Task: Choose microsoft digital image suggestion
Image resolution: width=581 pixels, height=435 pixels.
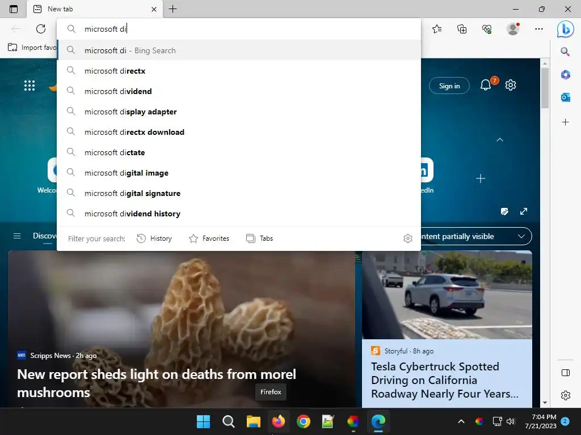Action: click(239, 173)
